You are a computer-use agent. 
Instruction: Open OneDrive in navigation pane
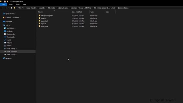coord(9,21)
